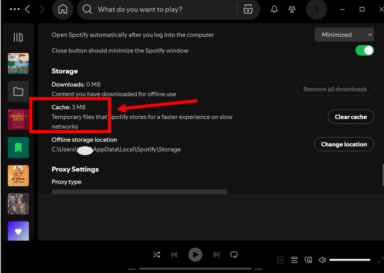Skip to next track
The width and height of the screenshot is (384, 273).
(x=216, y=254)
